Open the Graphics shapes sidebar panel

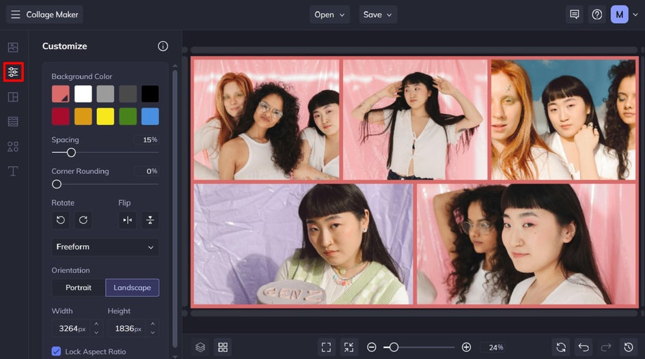click(13, 147)
